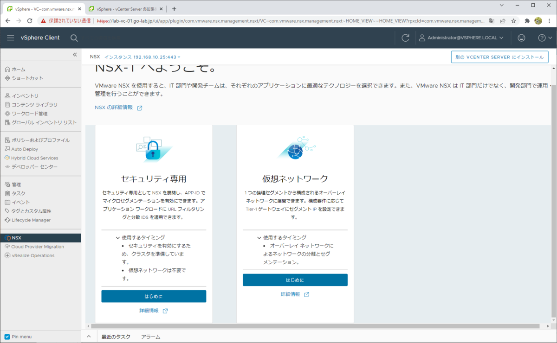Screen dimensions: 557x343
Task: Refresh the vSphere Client view
Action: pos(405,38)
